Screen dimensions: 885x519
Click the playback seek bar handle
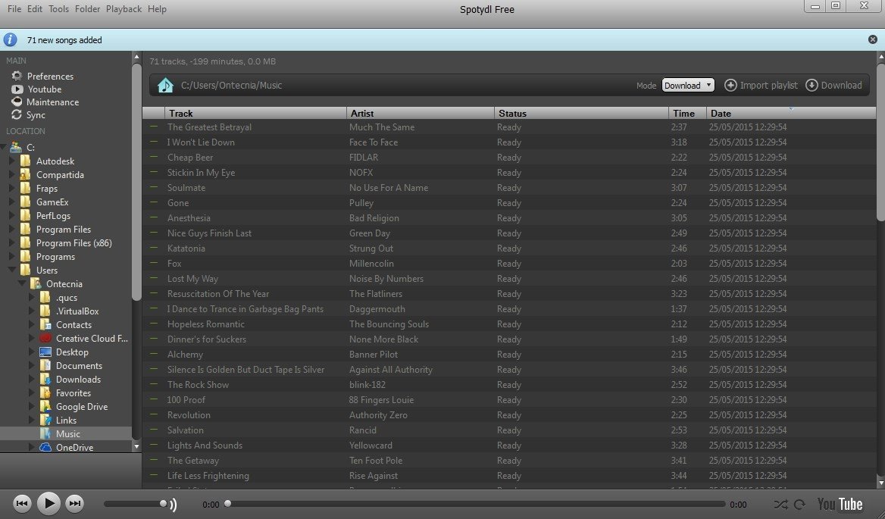(x=227, y=503)
